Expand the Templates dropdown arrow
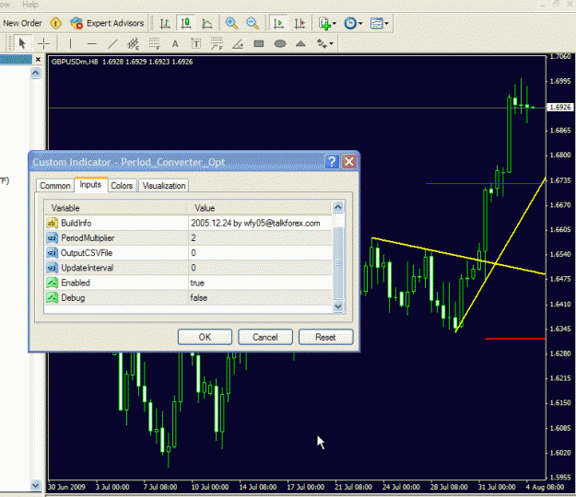Viewport: 576px width, 497px height. click(386, 24)
